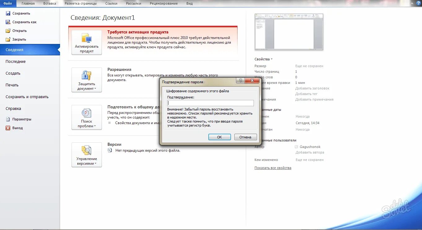Expand the Свойства properties dropdown
The height and width of the screenshot is (230, 422).
point(263,59)
